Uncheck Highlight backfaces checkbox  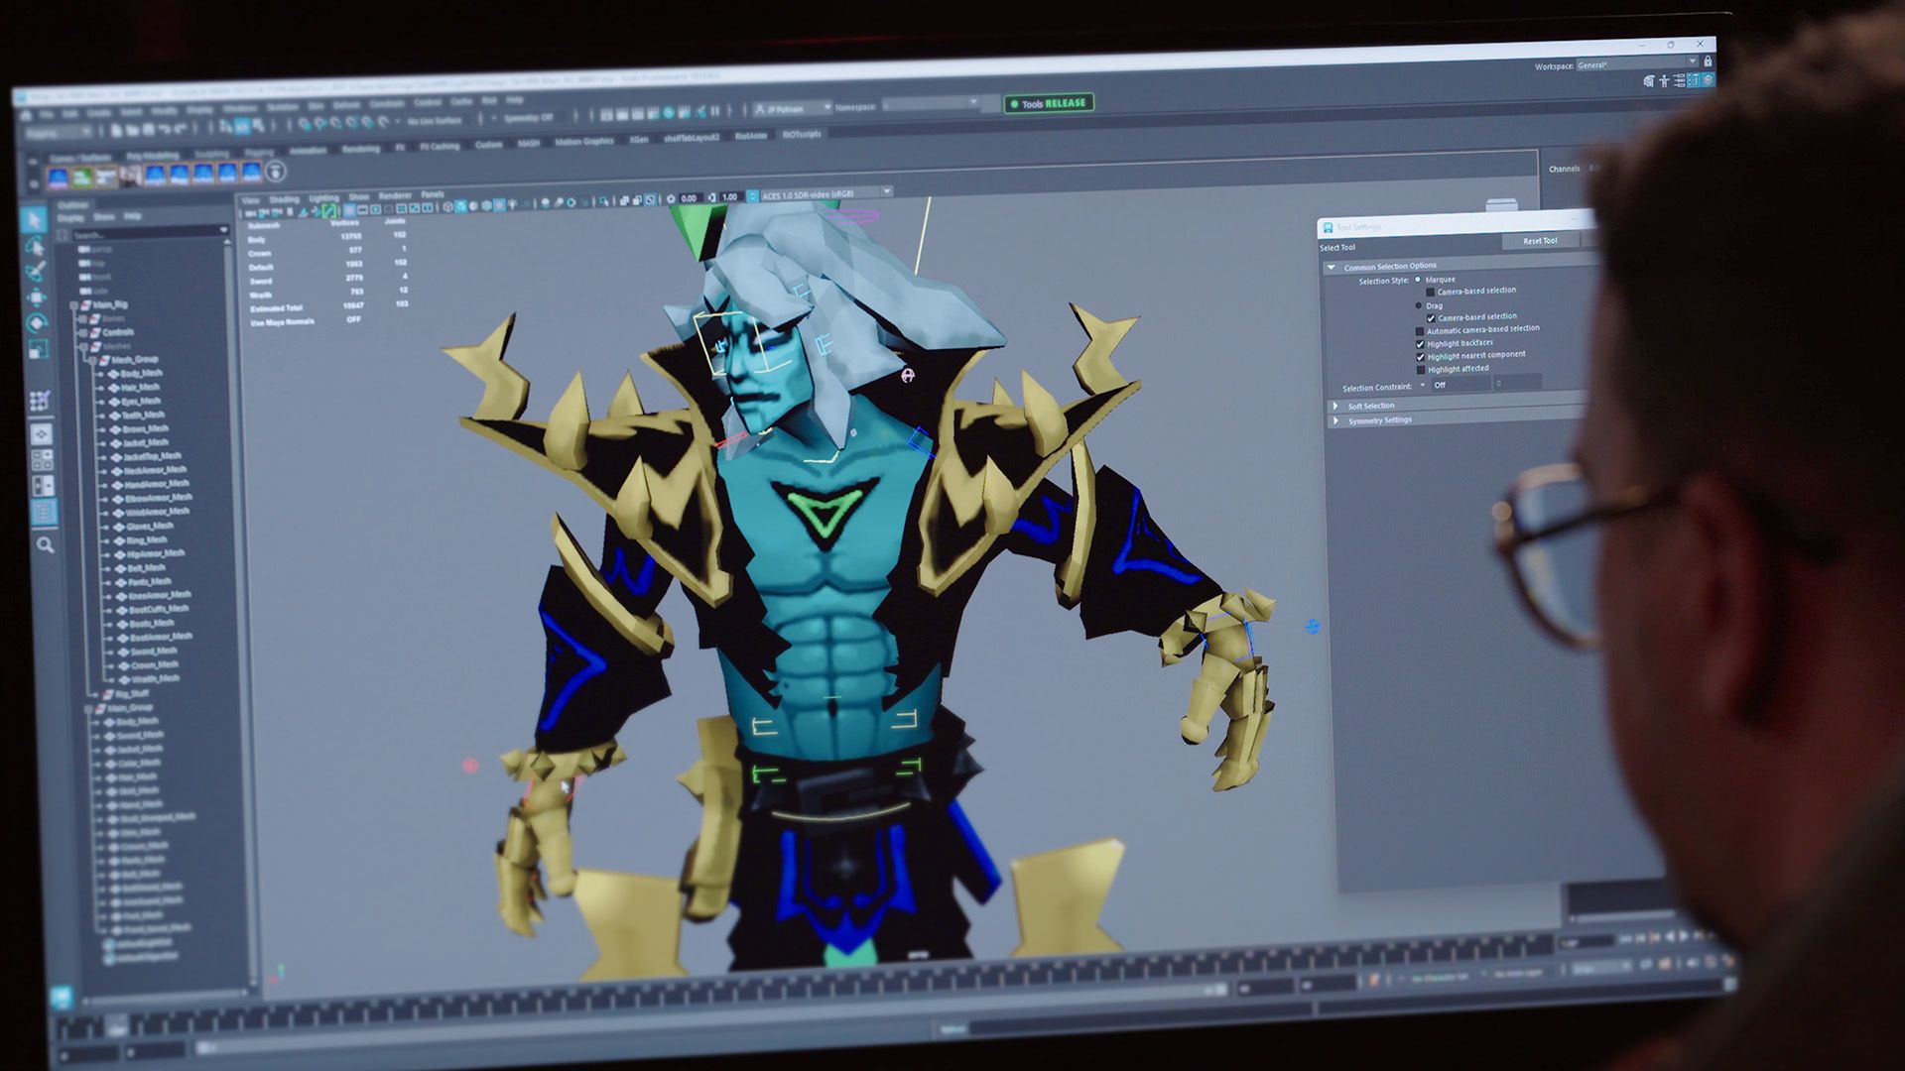pos(1420,344)
